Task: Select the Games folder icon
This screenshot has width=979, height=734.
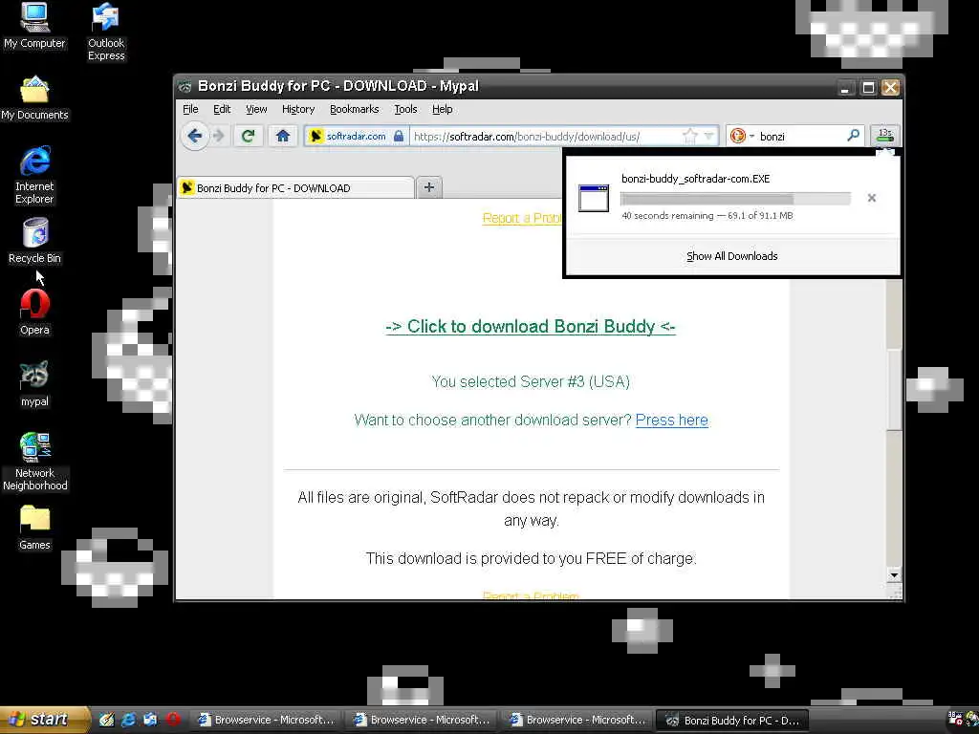Action: click(34, 528)
